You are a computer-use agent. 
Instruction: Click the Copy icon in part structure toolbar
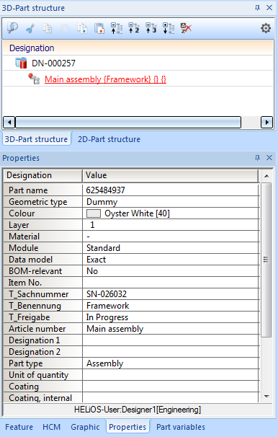pyautogui.click(x=48, y=28)
